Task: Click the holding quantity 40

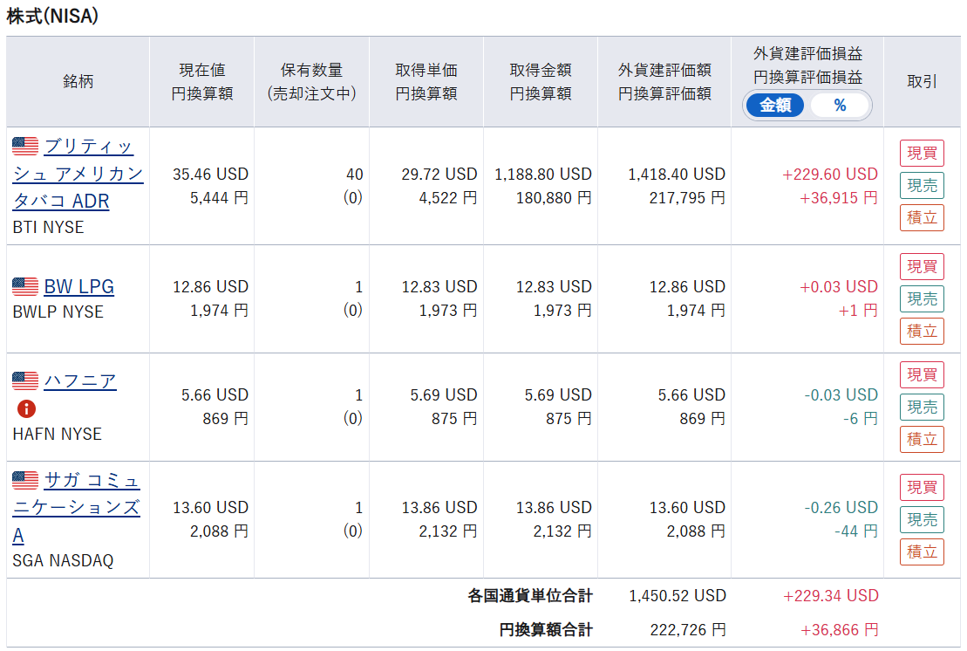Action: click(x=355, y=174)
